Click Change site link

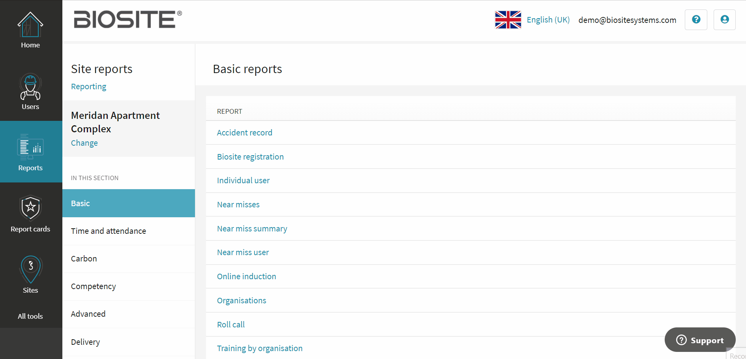click(84, 143)
